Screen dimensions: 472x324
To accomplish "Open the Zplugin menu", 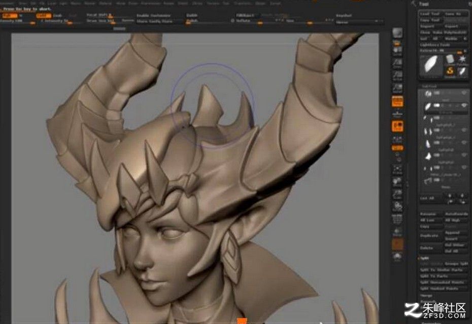I will (x=260, y=4).
